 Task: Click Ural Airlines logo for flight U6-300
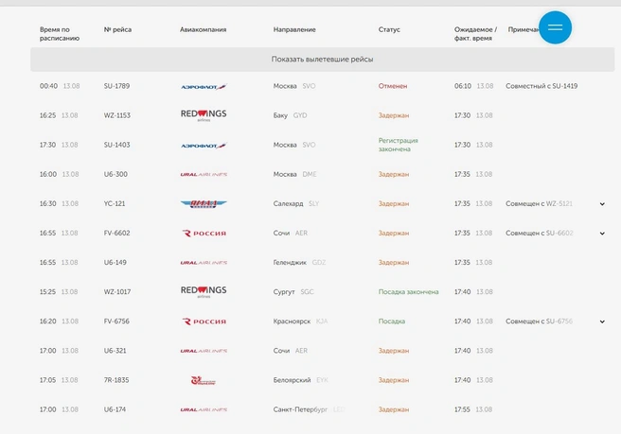(204, 175)
